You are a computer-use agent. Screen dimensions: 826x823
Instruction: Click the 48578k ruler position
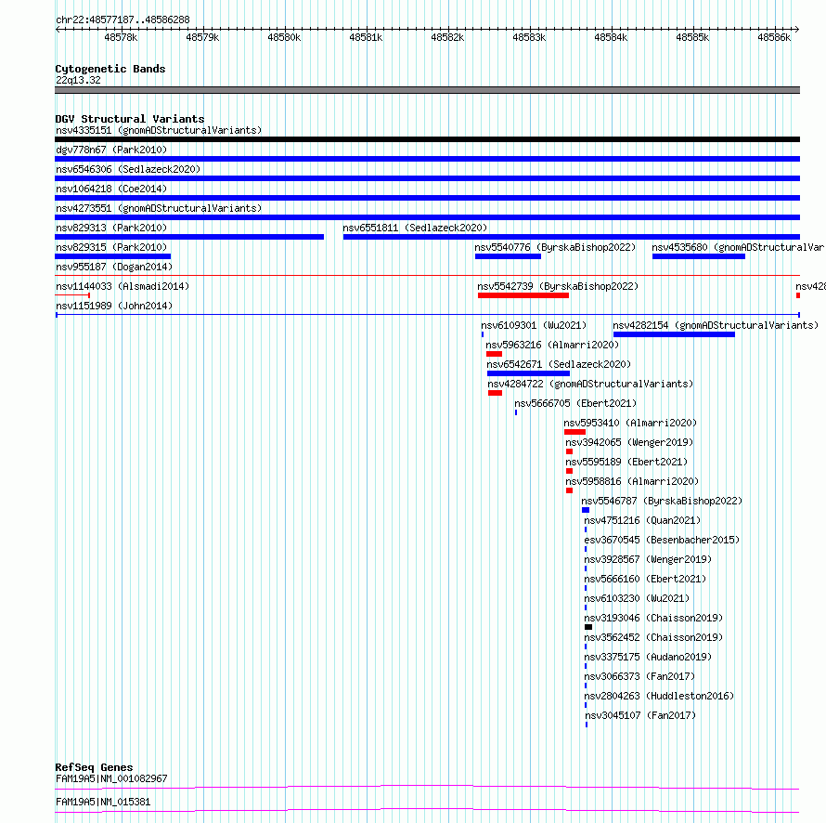pos(121,37)
